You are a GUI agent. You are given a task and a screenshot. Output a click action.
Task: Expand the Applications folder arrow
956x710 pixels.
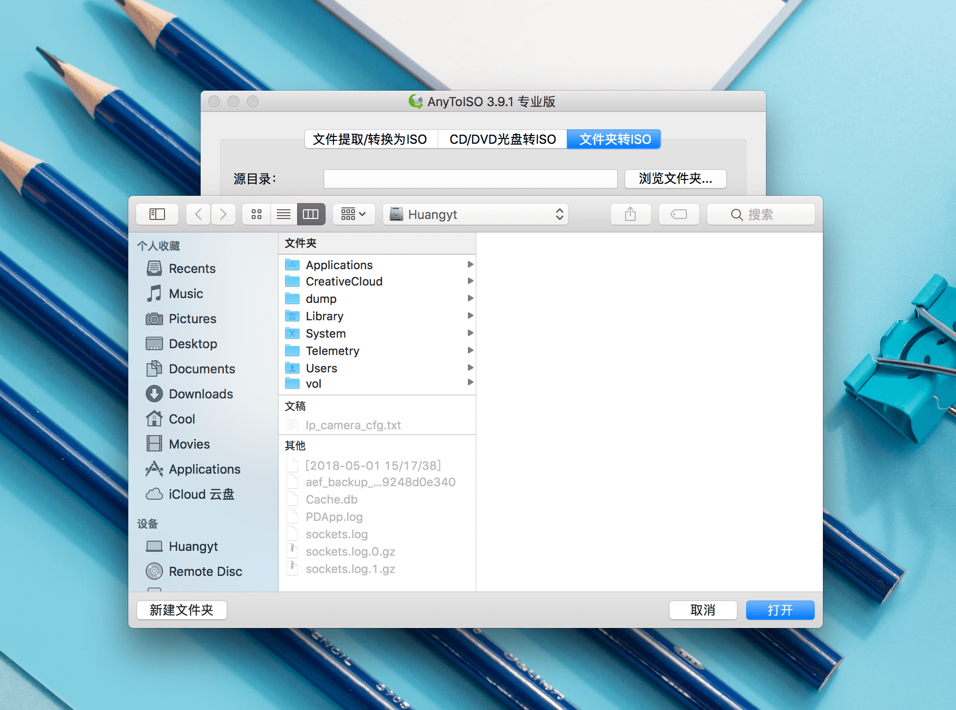click(x=470, y=264)
